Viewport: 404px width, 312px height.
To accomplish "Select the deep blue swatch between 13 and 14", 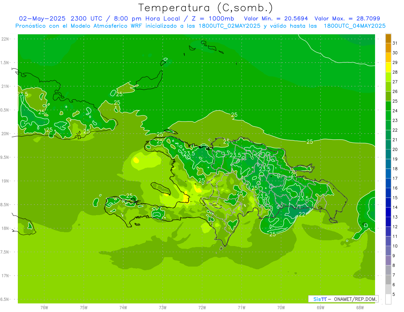I will [388, 212].
